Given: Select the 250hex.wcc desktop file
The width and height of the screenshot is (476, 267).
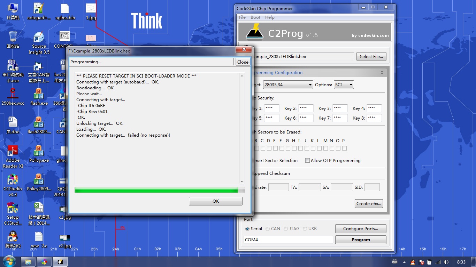Looking at the screenshot, I should pyautogui.click(x=13, y=97).
